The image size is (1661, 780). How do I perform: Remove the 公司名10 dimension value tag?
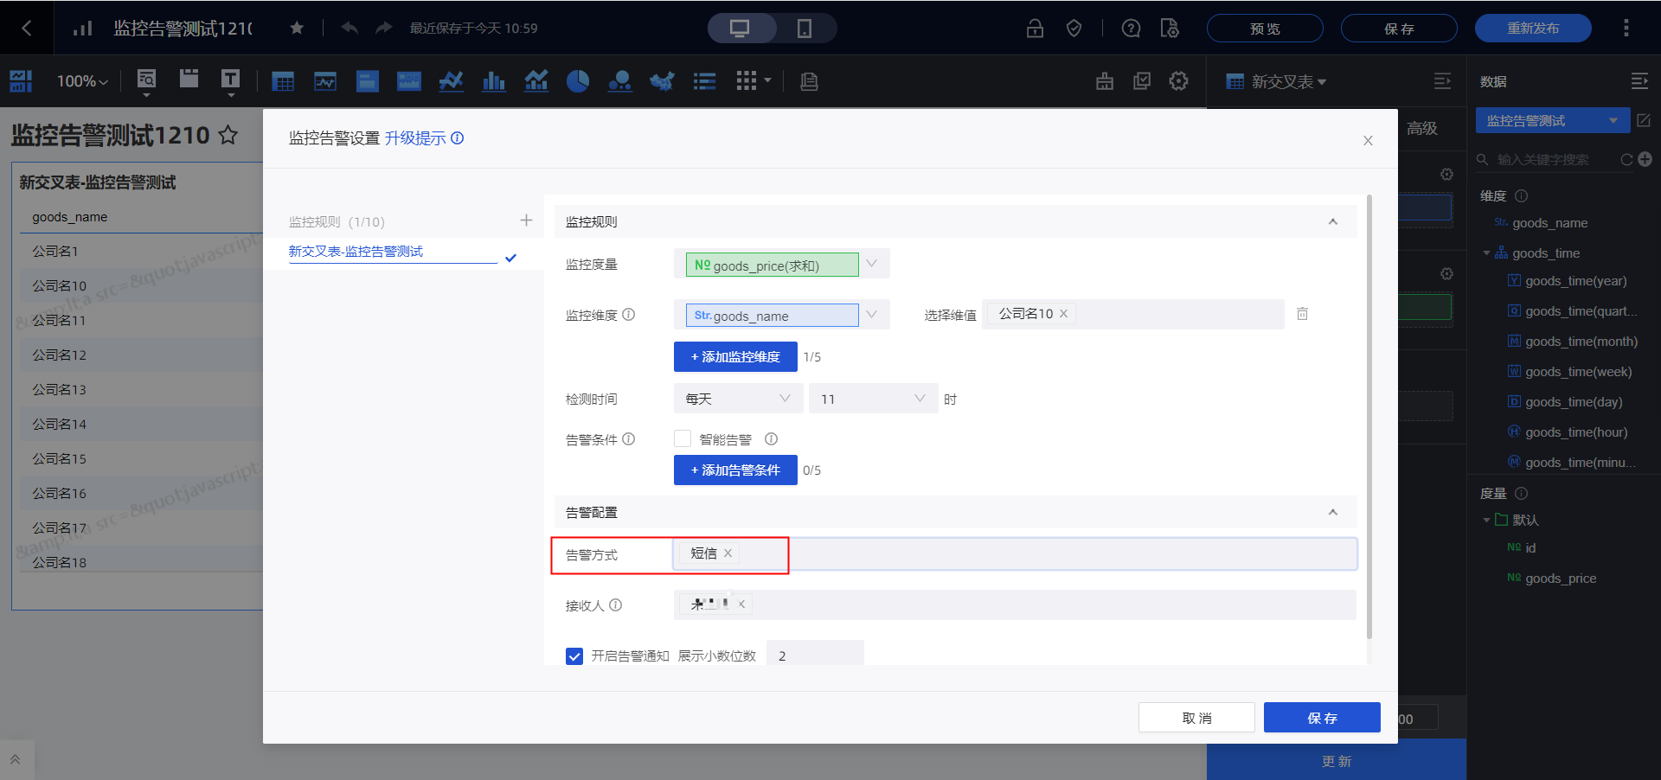pyautogui.click(x=1063, y=314)
